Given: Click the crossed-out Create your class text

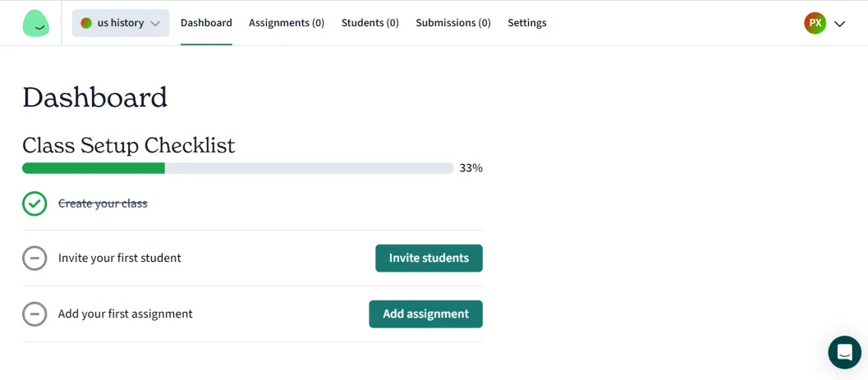Looking at the screenshot, I should (x=103, y=204).
